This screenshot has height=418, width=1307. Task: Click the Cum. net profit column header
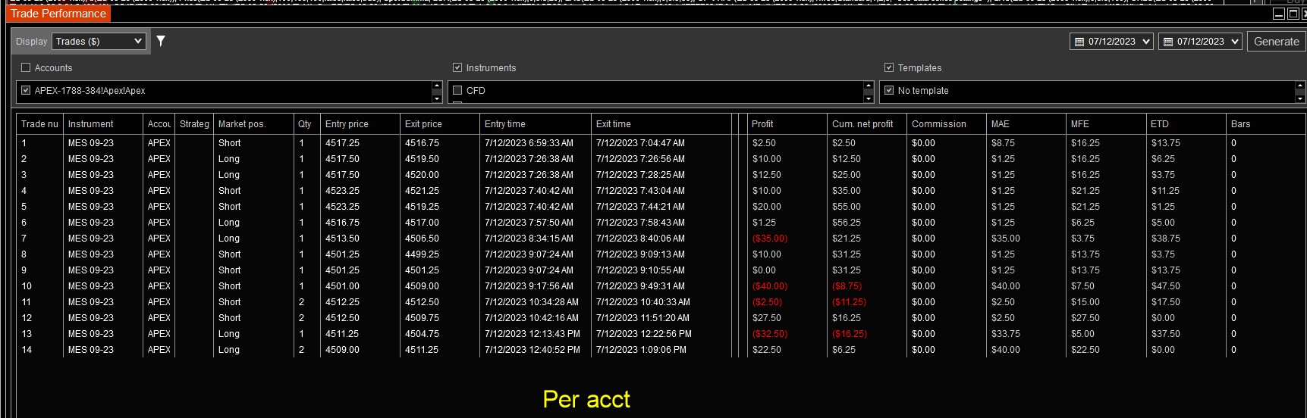pos(867,124)
